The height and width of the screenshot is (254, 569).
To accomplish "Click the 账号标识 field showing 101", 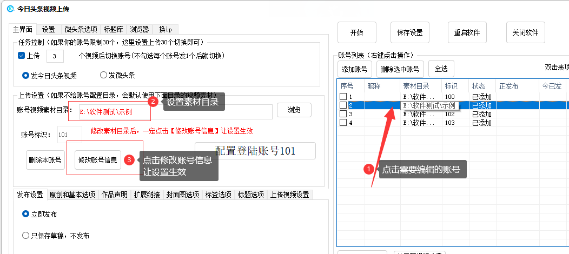I will tap(70, 135).
